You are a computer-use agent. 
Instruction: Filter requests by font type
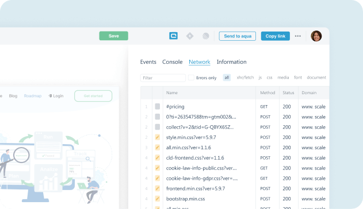point(298,78)
